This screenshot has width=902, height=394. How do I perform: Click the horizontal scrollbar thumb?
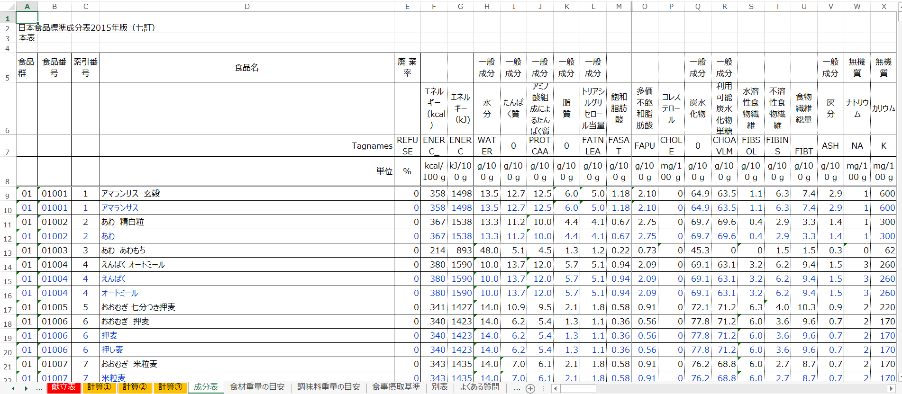pyautogui.click(x=578, y=388)
